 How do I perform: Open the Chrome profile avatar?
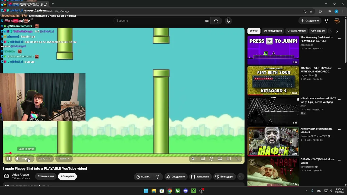[x=336, y=11]
